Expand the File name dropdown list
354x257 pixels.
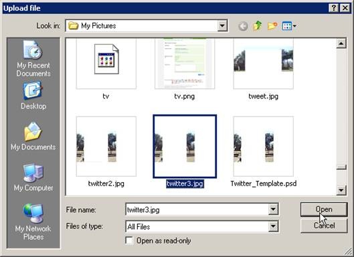point(273,209)
